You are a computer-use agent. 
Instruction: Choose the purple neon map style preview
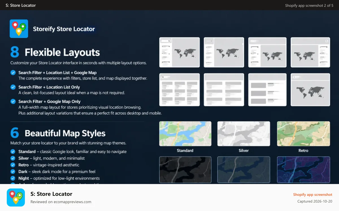point(303,170)
